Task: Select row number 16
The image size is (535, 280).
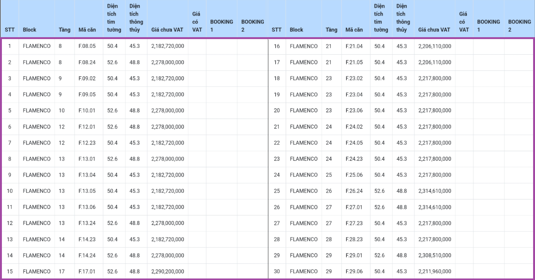Action: [277, 46]
